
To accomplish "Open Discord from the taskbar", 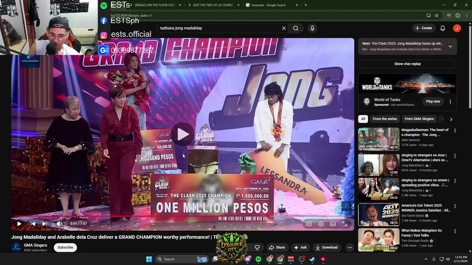I will click(247, 259).
